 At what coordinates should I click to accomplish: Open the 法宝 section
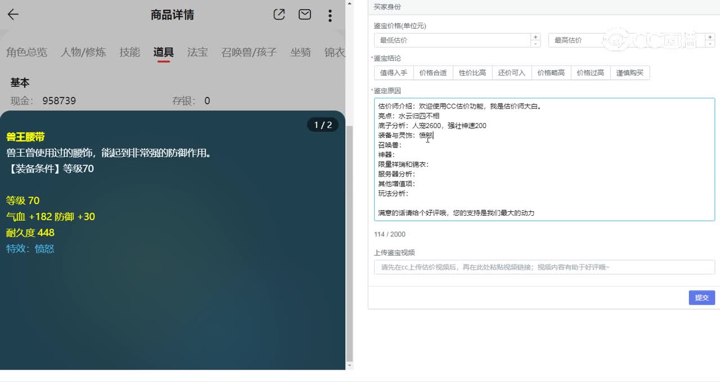197,52
